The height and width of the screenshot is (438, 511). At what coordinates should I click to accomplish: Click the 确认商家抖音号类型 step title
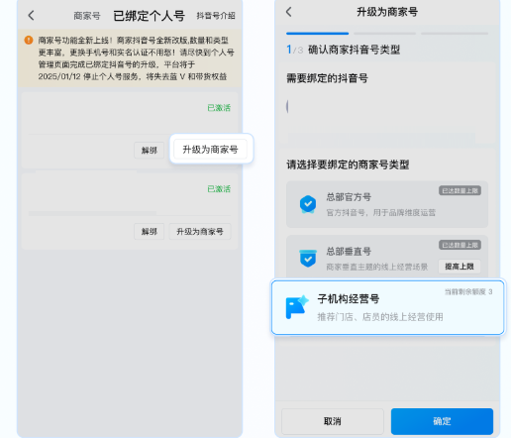coord(354,50)
